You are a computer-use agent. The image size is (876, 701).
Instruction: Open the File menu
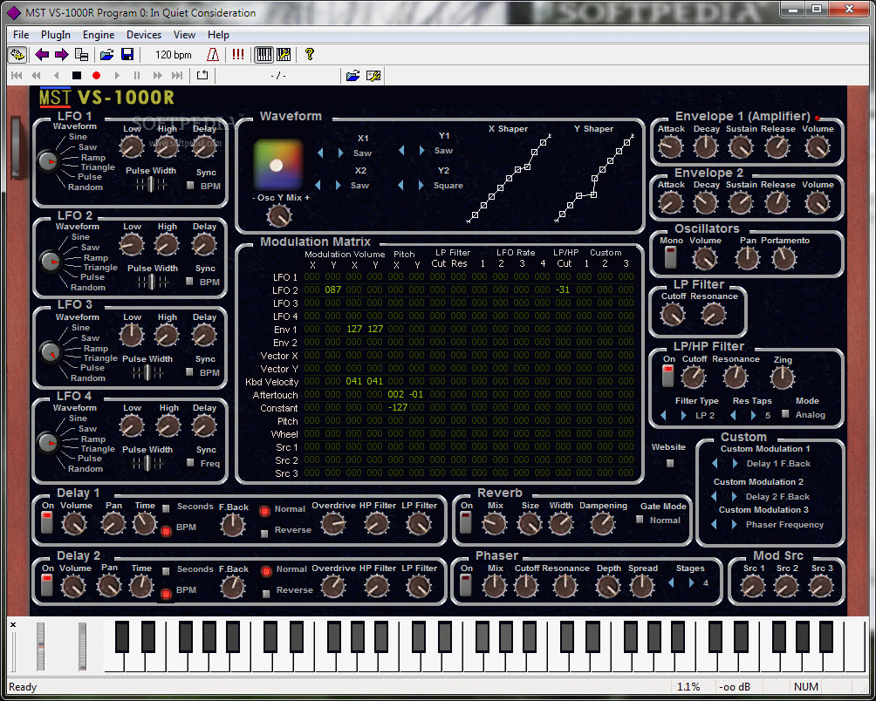pyautogui.click(x=21, y=35)
